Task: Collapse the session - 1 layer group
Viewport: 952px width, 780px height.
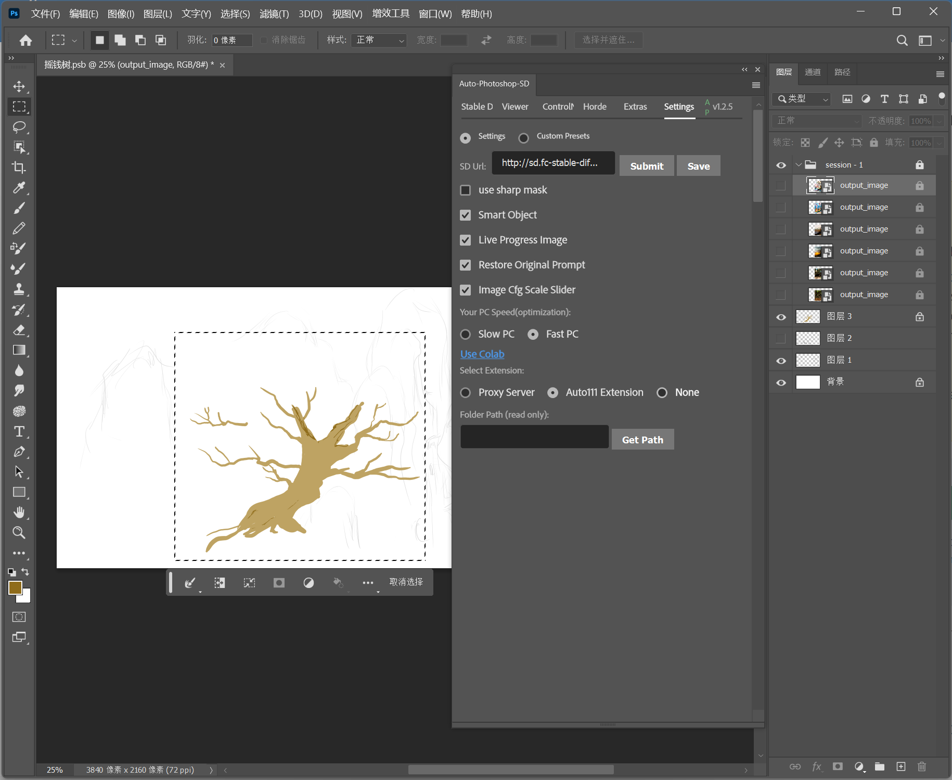Action: coord(799,165)
